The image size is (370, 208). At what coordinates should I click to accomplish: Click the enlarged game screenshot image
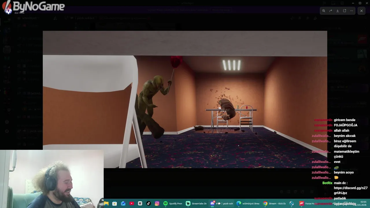click(x=185, y=99)
